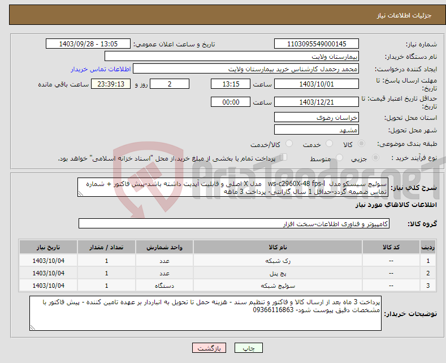Click the رک شبکه item name cell
The height and width of the screenshot is (363, 446).
point(278,261)
